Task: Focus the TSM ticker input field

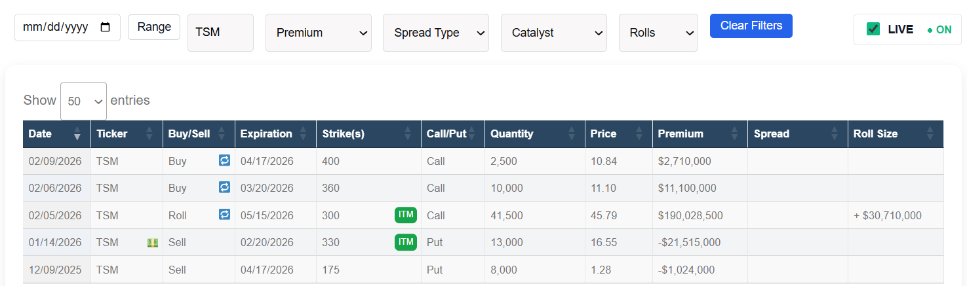Action: tap(220, 33)
